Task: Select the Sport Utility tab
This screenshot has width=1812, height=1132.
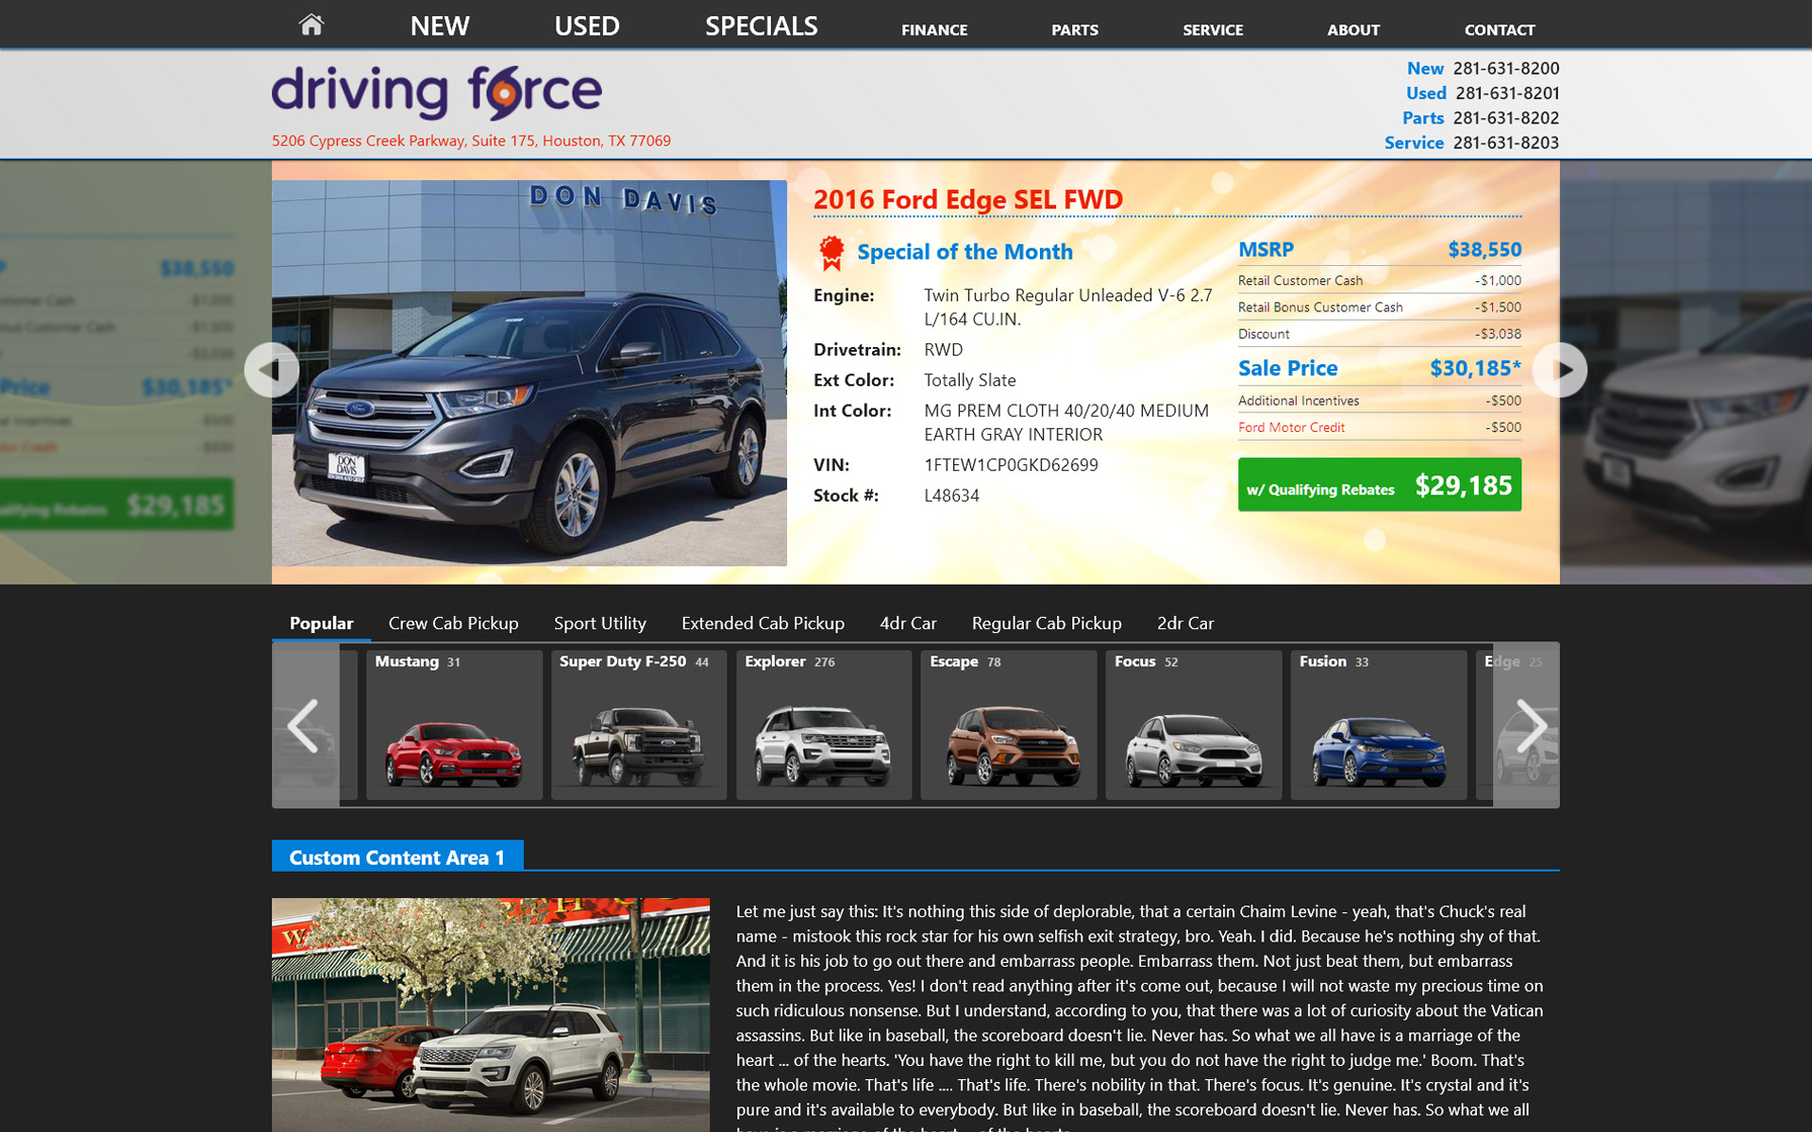Action: 600,624
